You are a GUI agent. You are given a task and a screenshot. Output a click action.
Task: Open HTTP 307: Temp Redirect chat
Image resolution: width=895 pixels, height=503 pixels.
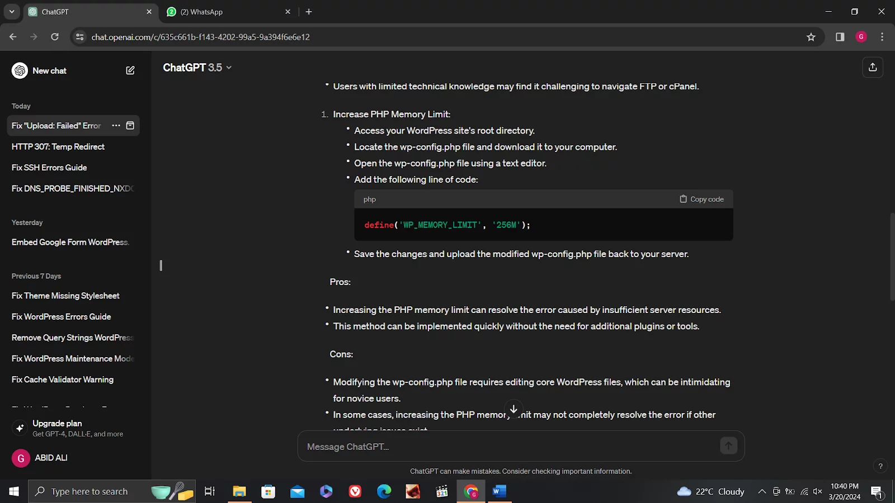(58, 146)
